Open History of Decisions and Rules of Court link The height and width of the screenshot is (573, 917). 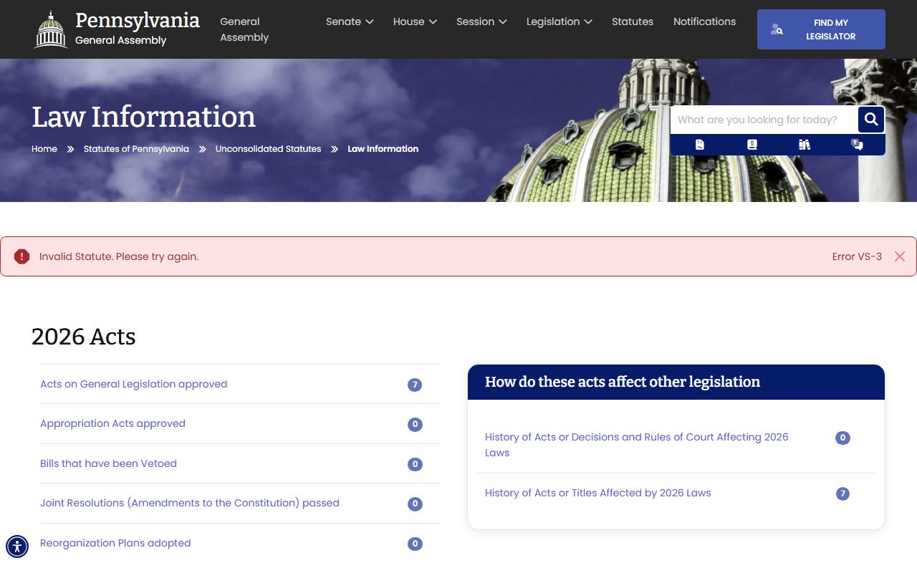[x=636, y=445]
